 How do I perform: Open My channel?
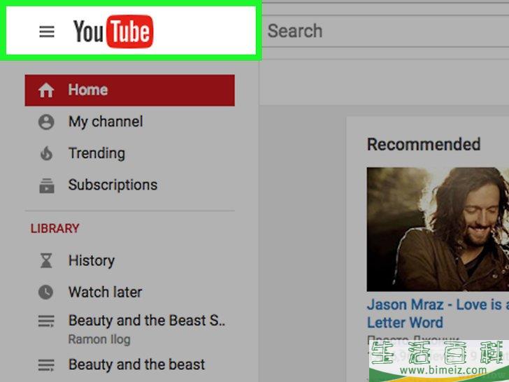106,122
